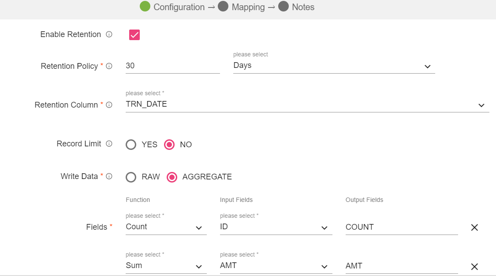Open the ID input field dropdown
The height and width of the screenshot is (276, 496).
(x=276, y=227)
